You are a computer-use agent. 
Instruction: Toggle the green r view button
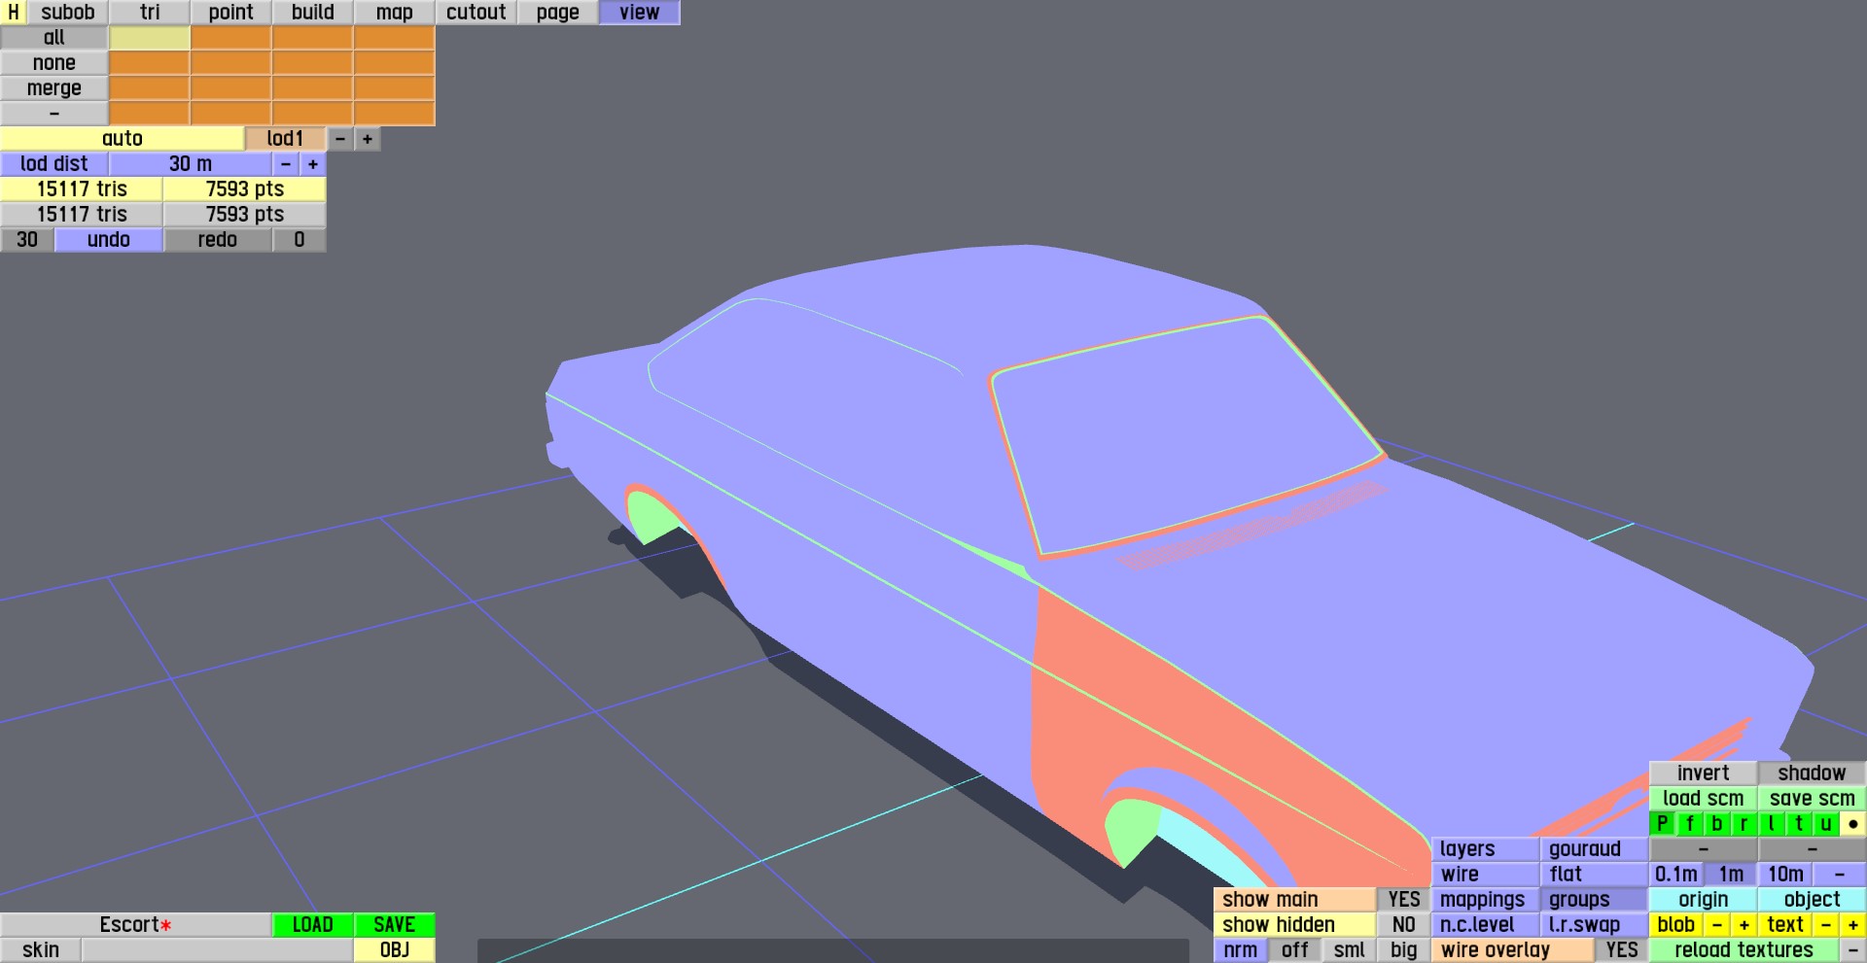tap(1744, 824)
